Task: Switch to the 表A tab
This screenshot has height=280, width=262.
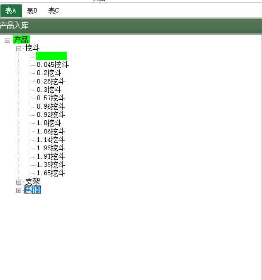Action: tap(11, 10)
